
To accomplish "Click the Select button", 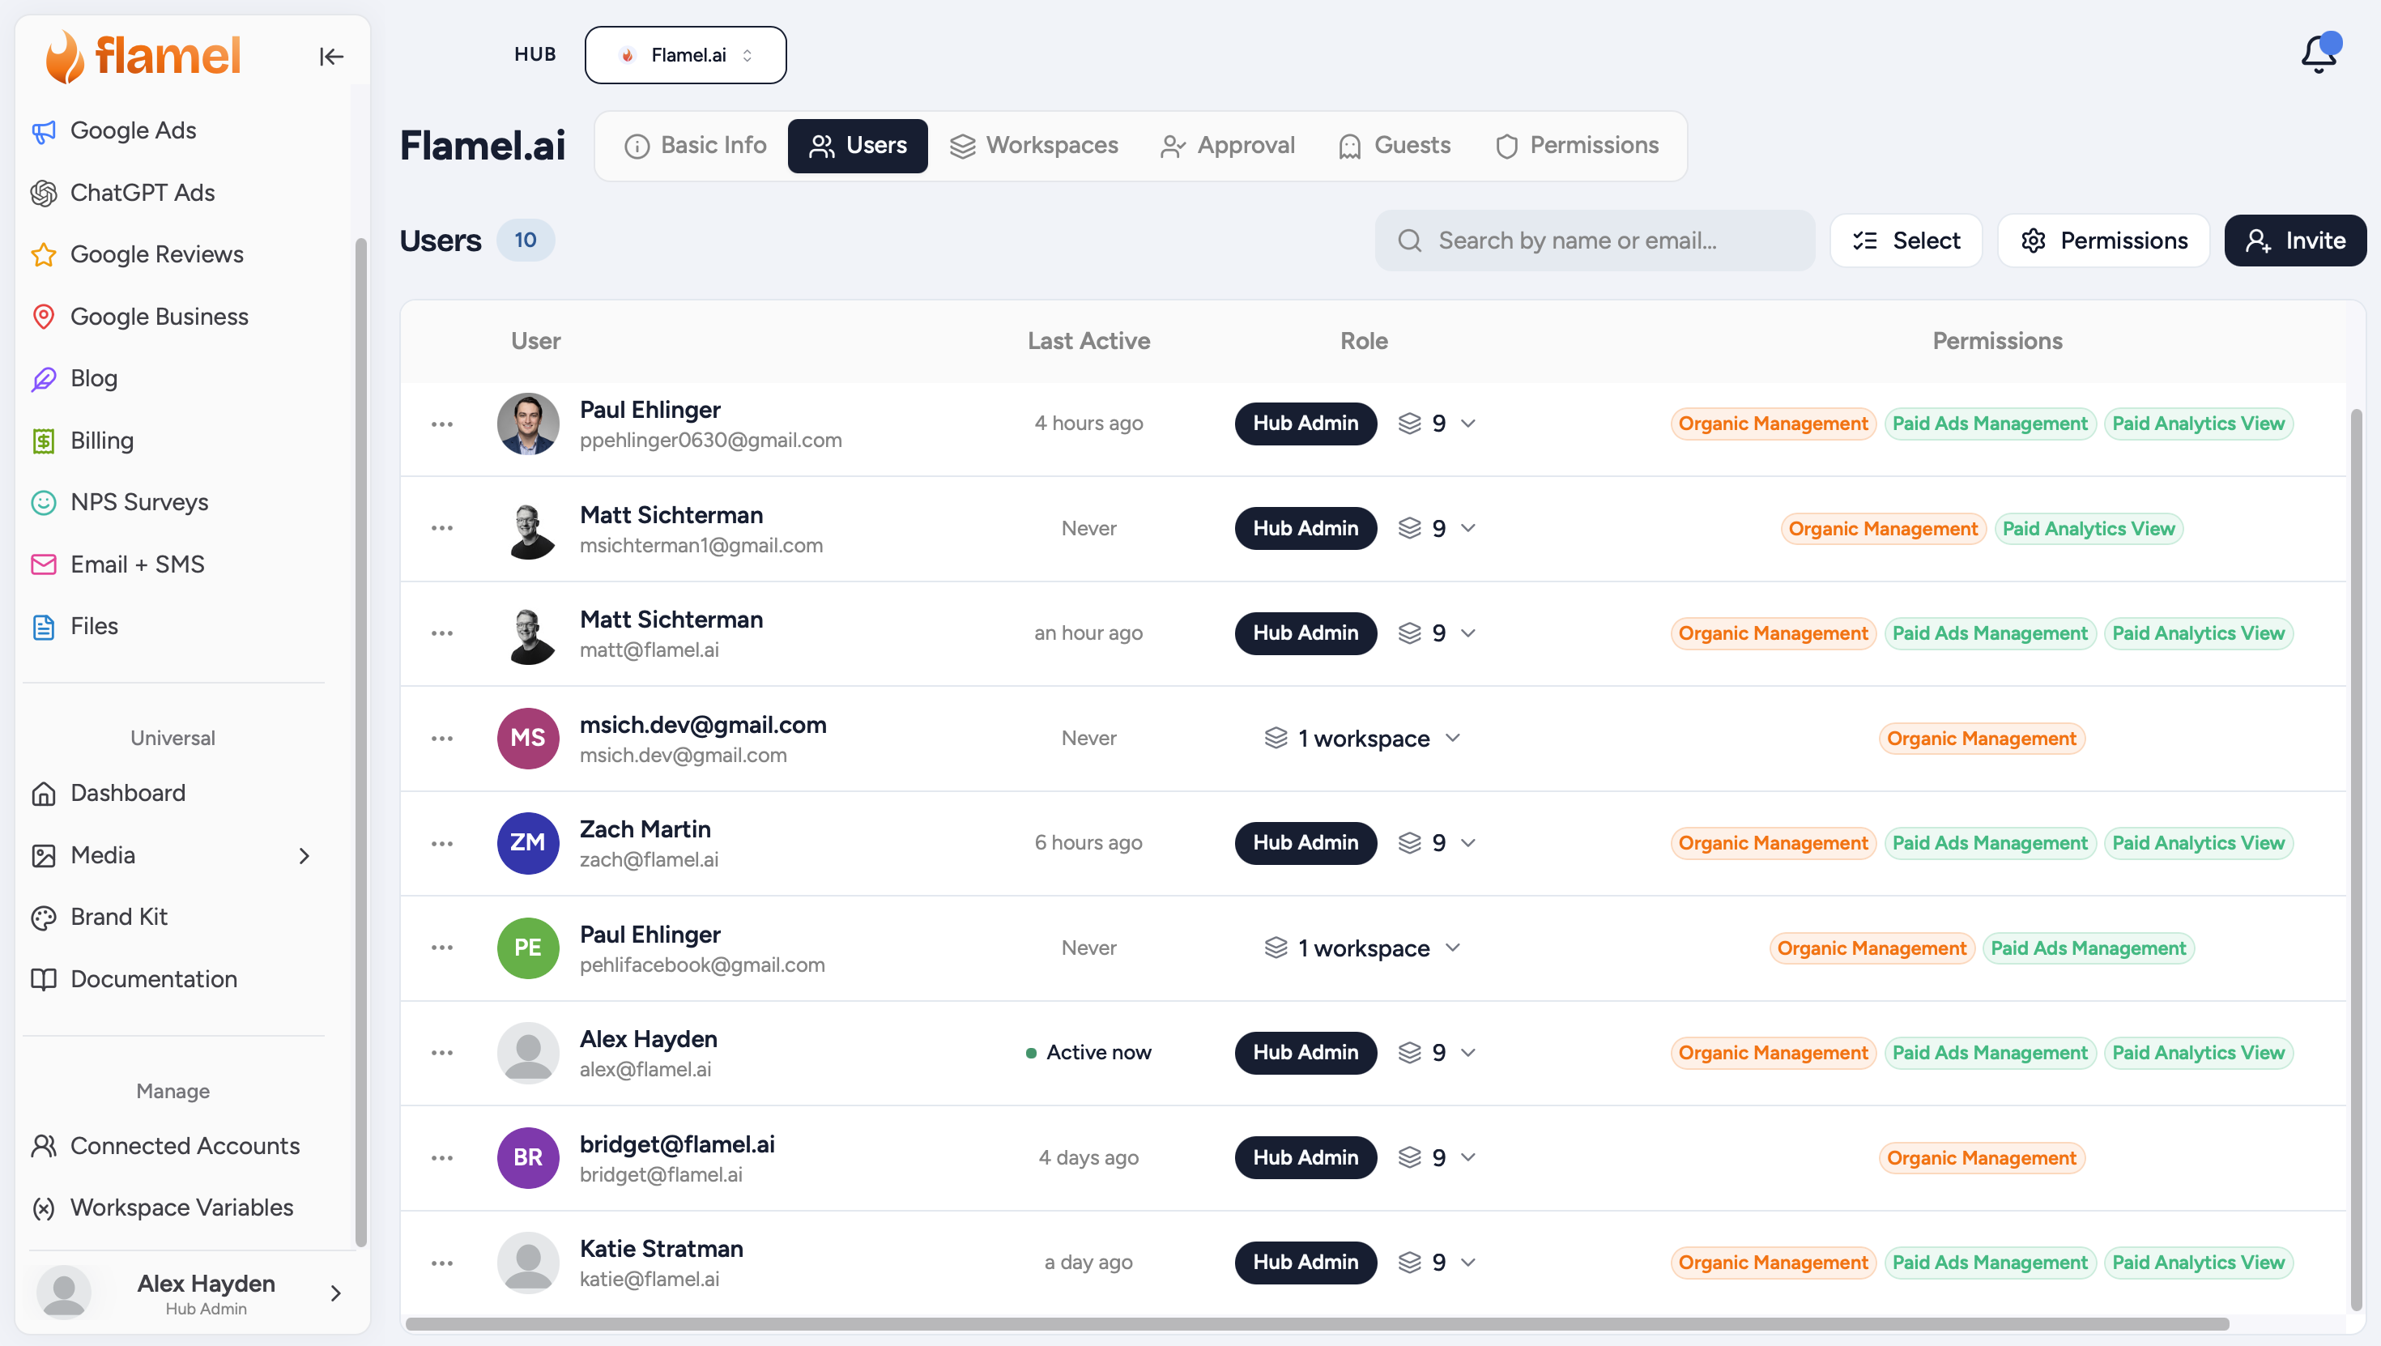I will point(1906,241).
